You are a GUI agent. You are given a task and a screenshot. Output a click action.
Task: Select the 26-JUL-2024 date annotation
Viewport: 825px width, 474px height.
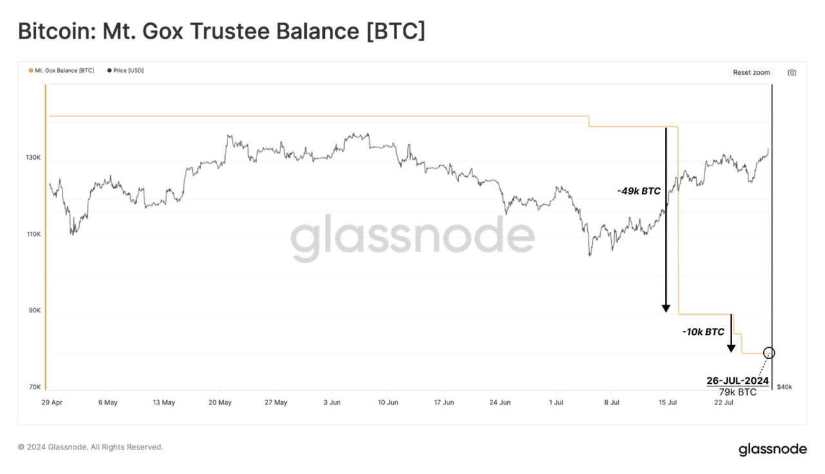point(737,381)
